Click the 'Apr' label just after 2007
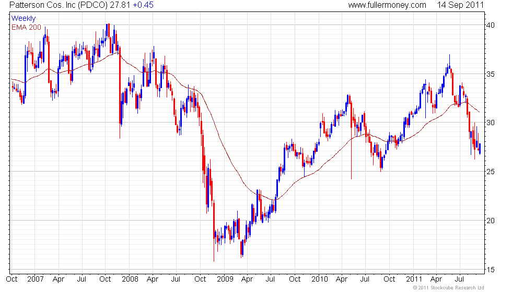The width and height of the screenshot is (512, 292). click(x=59, y=279)
